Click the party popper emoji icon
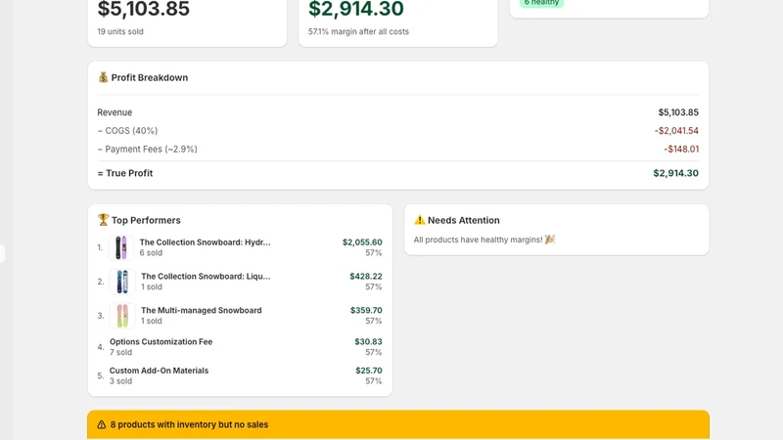The height and width of the screenshot is (440, 783). coord(550,240)
